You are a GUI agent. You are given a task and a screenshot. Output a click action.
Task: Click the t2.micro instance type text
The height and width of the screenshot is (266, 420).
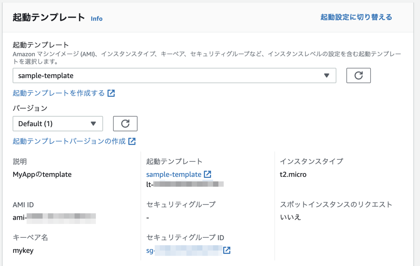293,174
